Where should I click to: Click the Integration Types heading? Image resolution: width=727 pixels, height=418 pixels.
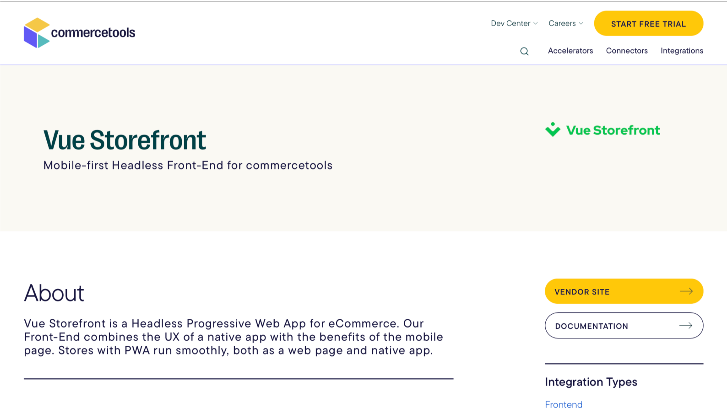click(591, 382)
